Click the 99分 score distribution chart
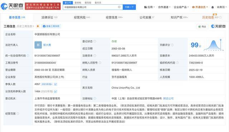 tap(214, 45)
